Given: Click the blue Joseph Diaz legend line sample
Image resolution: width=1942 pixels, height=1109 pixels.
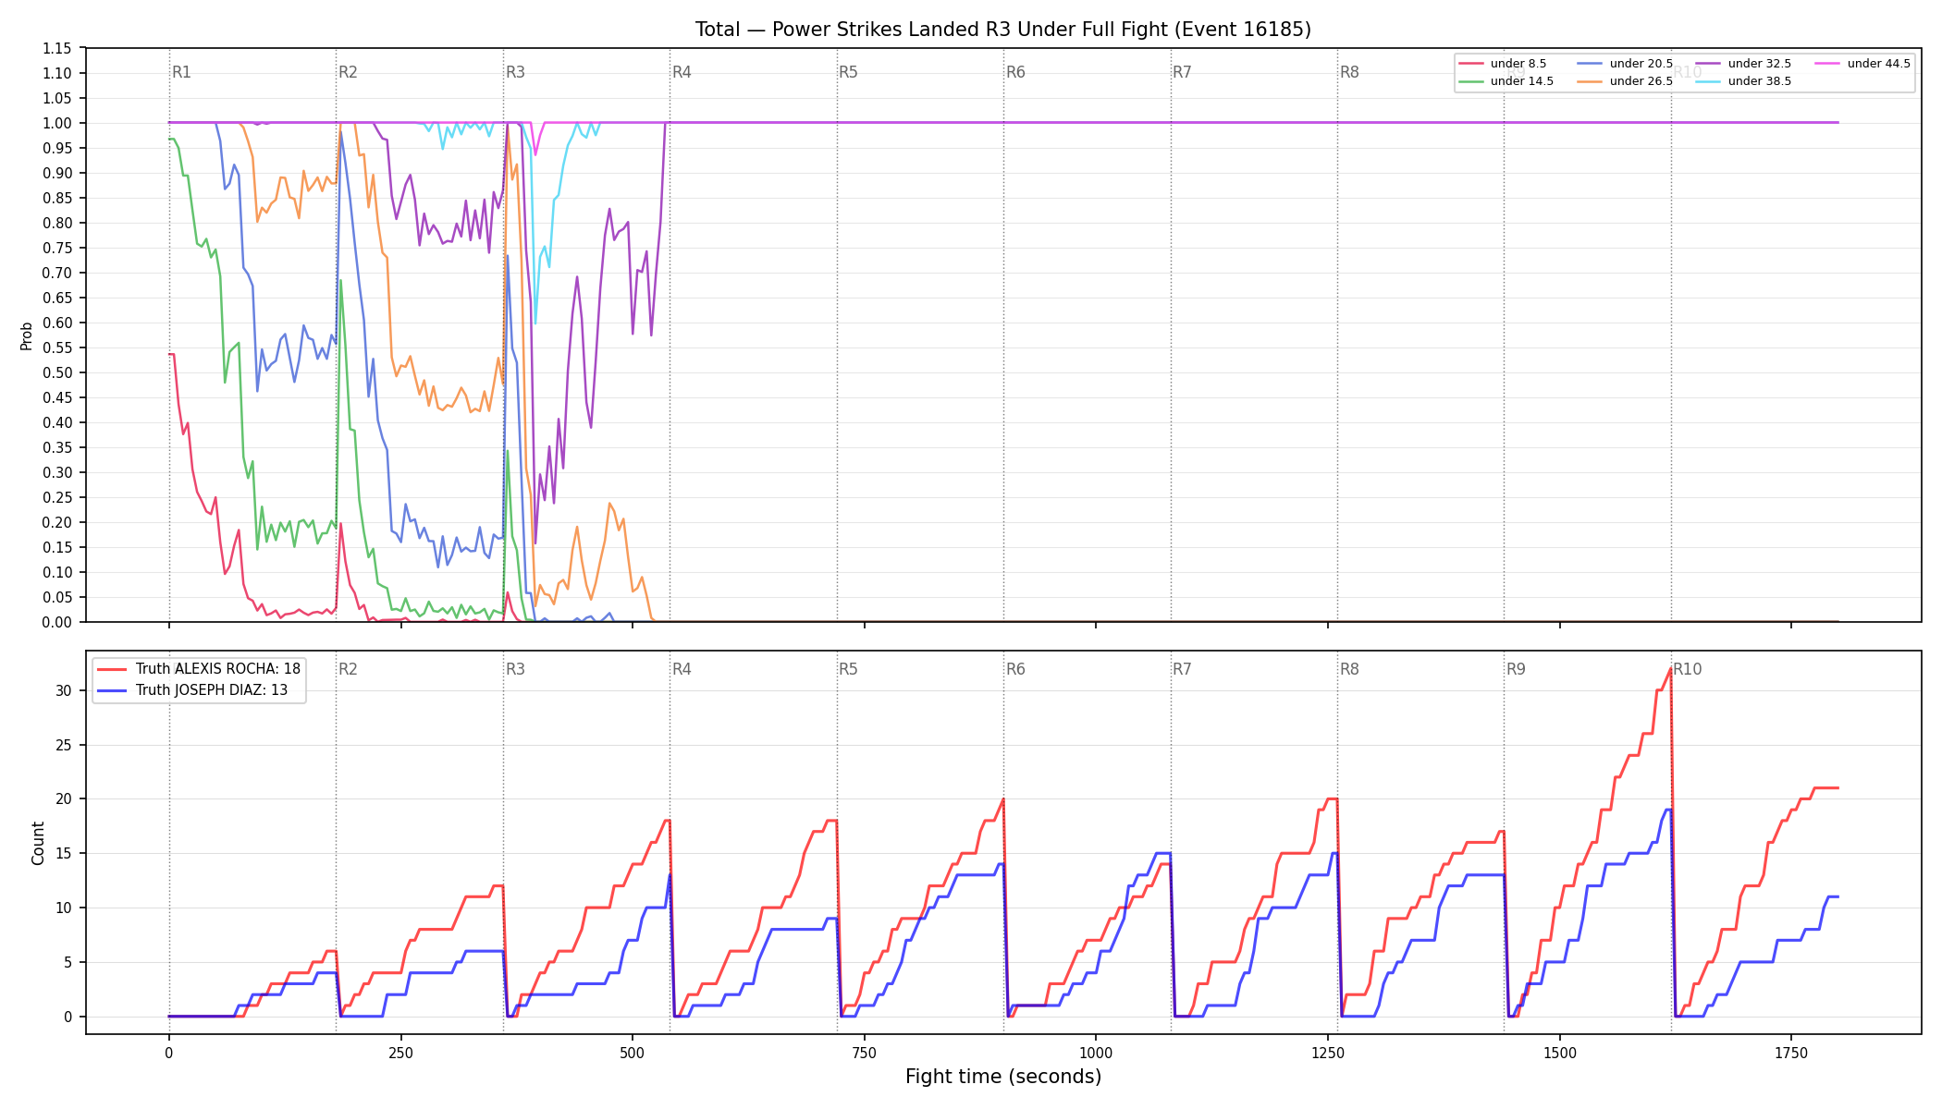Looking at the screenshot, I should pyautogui.click(x=112, y=690).
